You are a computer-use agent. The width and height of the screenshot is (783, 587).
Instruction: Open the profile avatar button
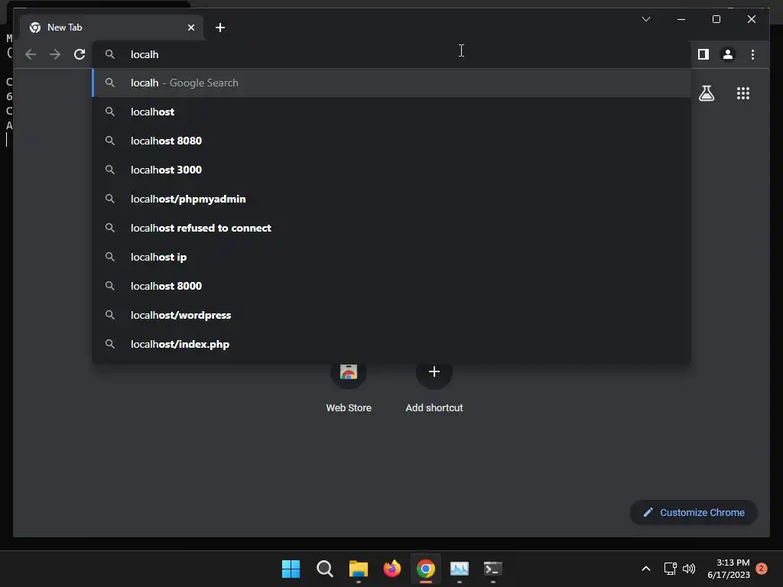728,54
